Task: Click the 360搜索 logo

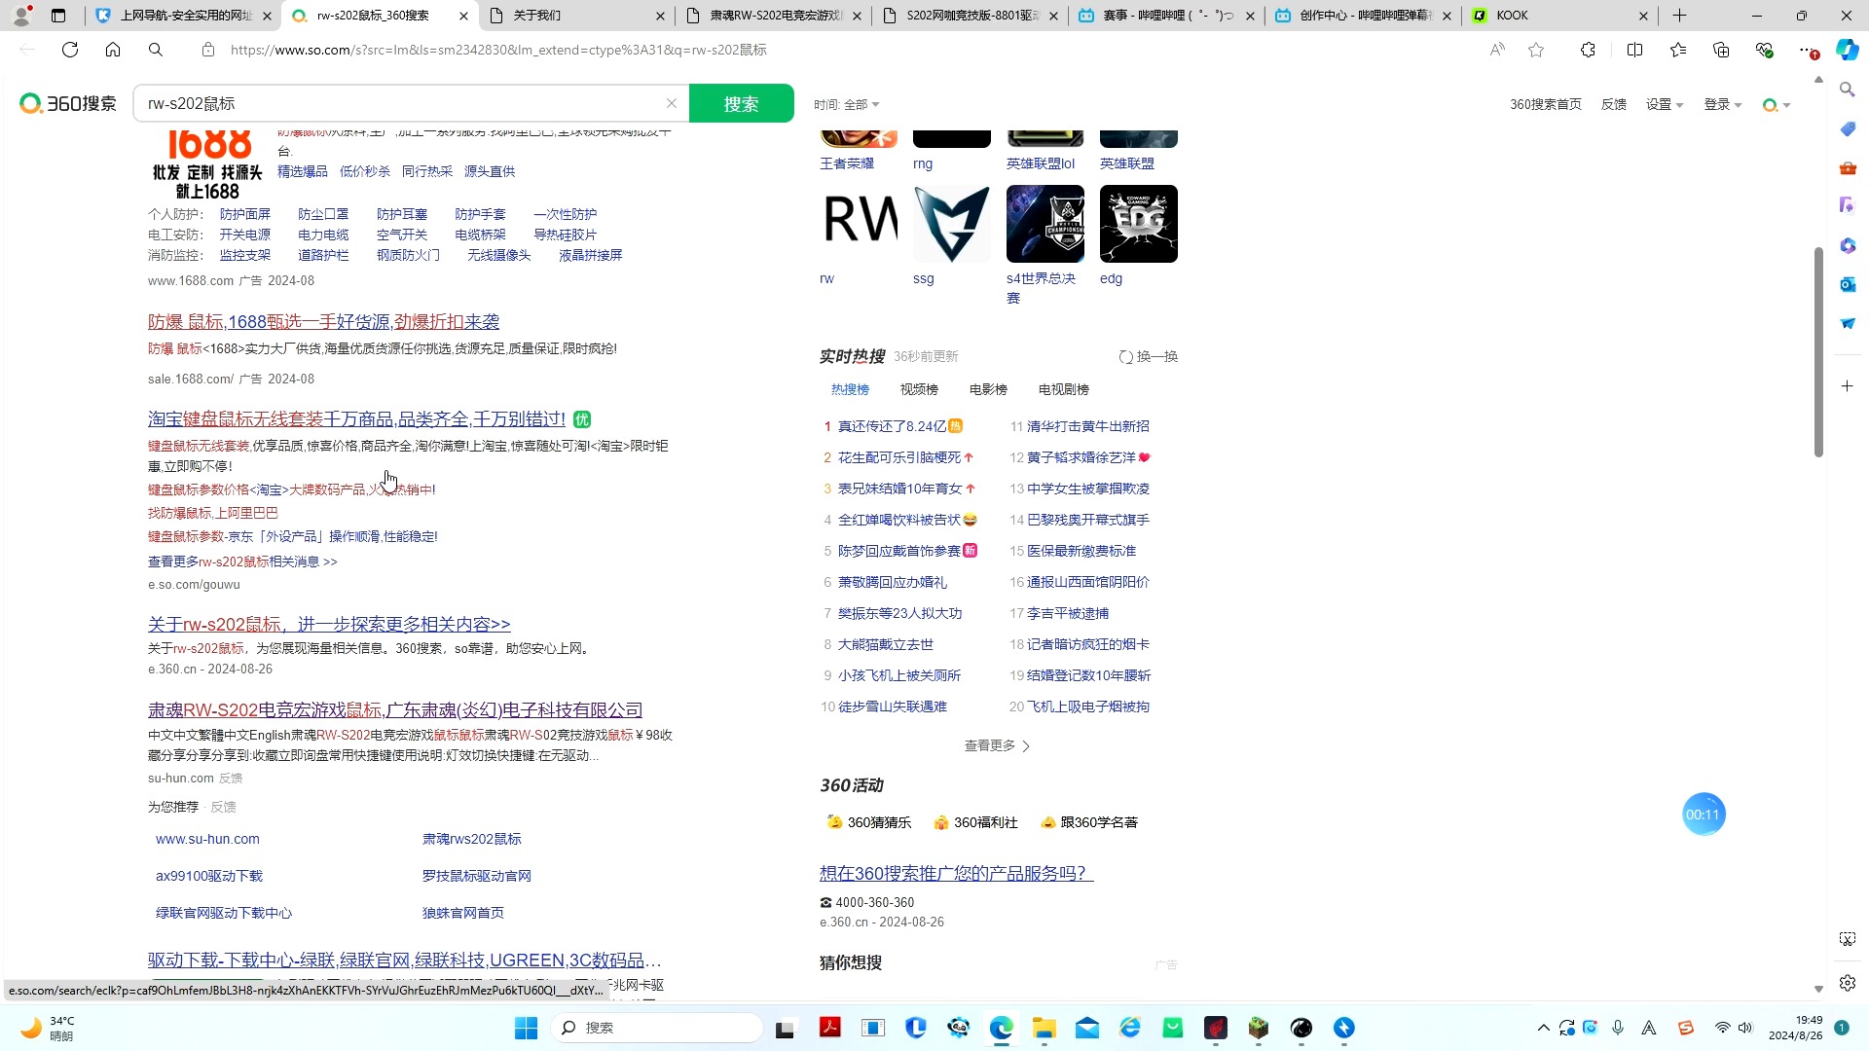Action: click(68, 103)
